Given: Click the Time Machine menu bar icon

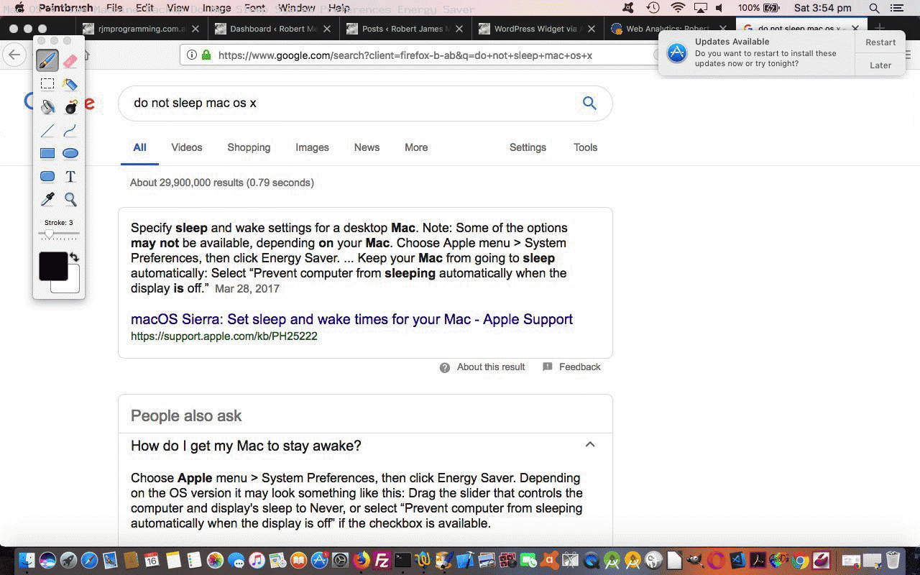Looking at the screenshot, I should [653, 8].
